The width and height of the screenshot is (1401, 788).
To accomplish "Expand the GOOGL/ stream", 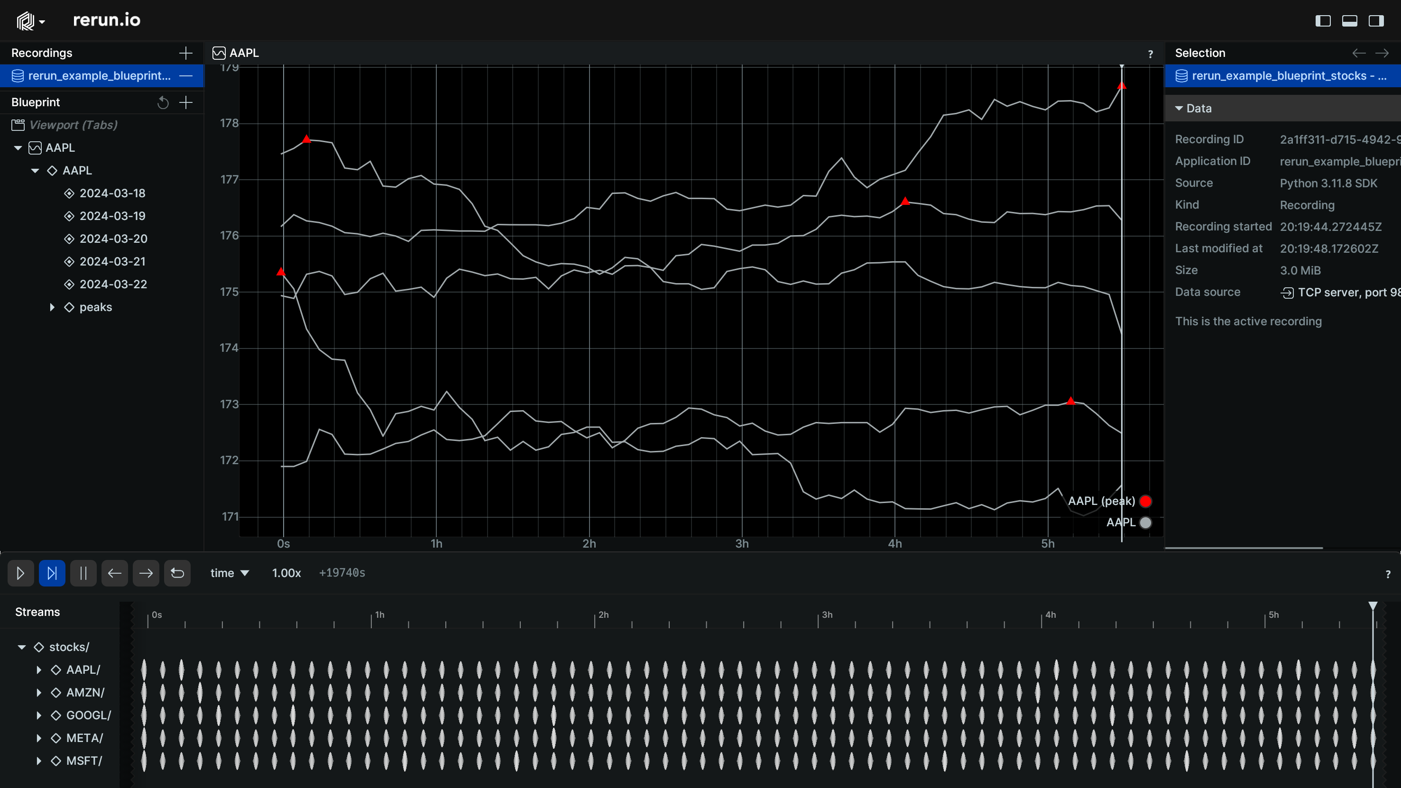I will pos(38,715).
